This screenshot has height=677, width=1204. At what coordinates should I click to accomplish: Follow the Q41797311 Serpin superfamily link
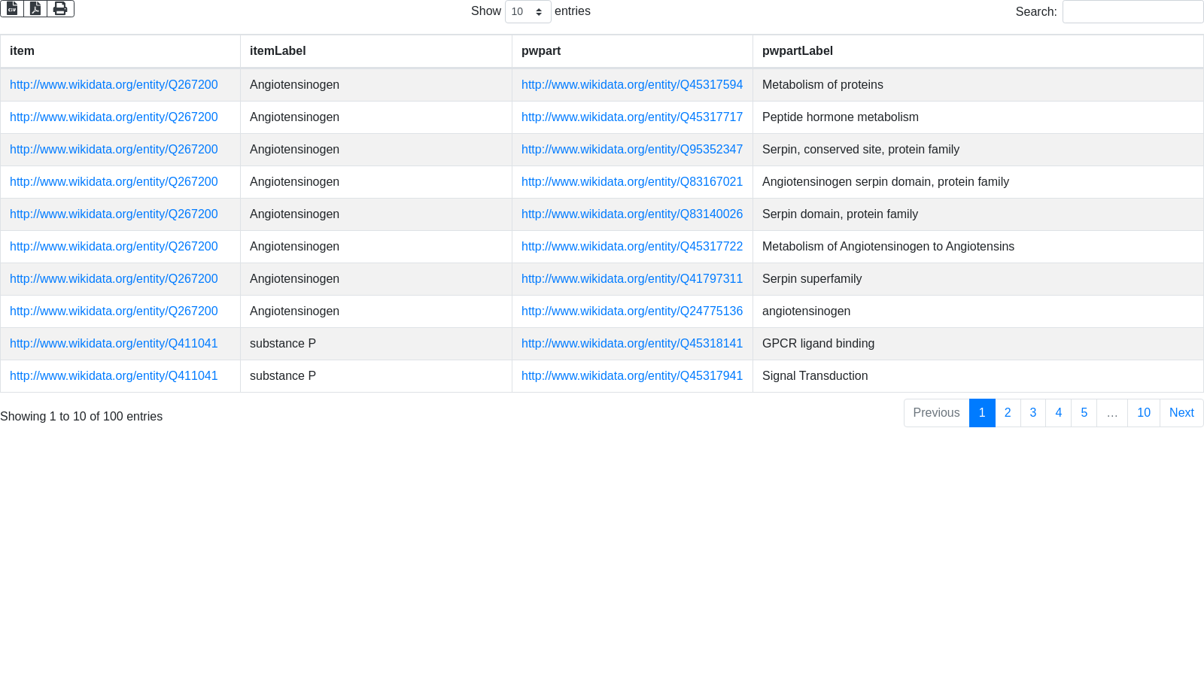coord(631,279)
